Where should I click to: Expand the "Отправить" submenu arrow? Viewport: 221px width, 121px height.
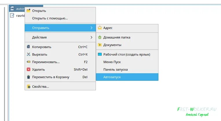click(x=91, y=28)
